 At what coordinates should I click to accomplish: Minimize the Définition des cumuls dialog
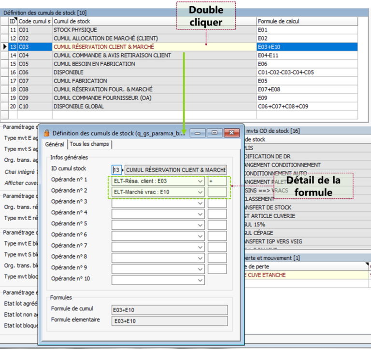(199, 133)
